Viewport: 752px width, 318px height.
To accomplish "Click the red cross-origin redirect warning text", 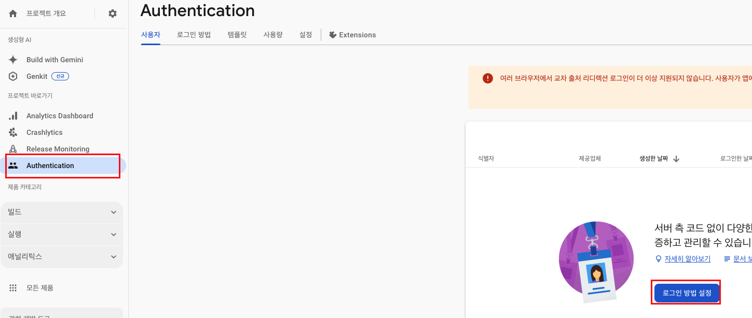I will [x=626, y=78].
